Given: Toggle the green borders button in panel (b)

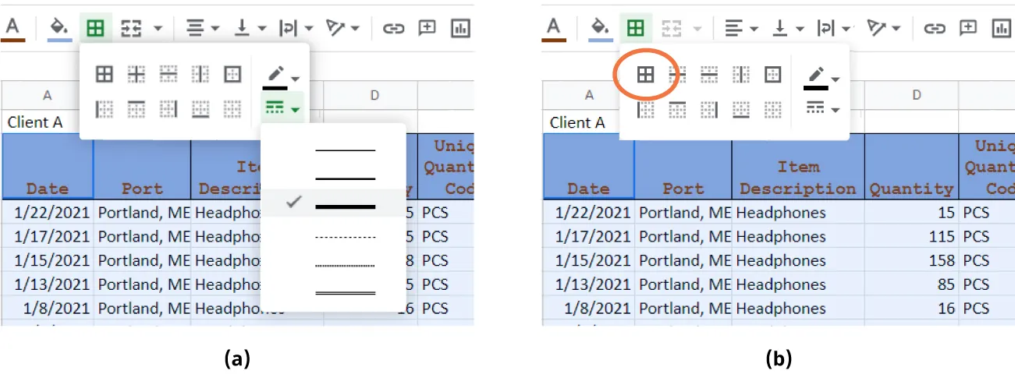Looking at the screenshot, I should (636, 28).
